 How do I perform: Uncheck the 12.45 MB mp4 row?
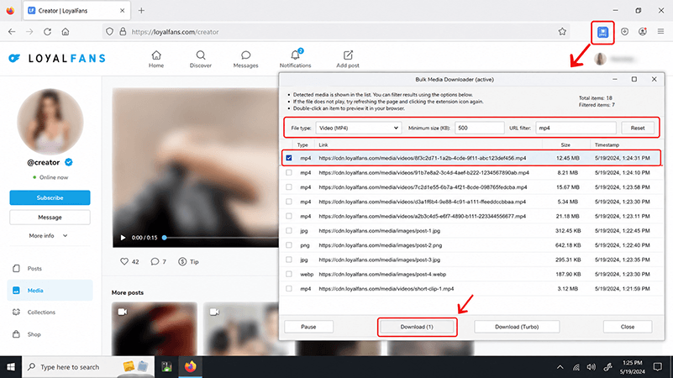289,158
